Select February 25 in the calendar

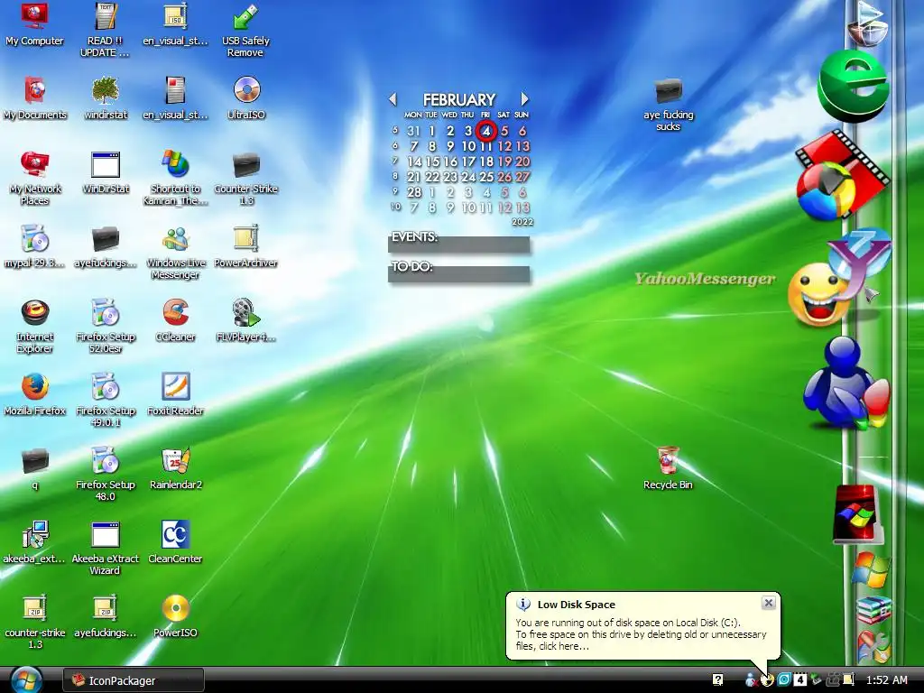(486, 177)
